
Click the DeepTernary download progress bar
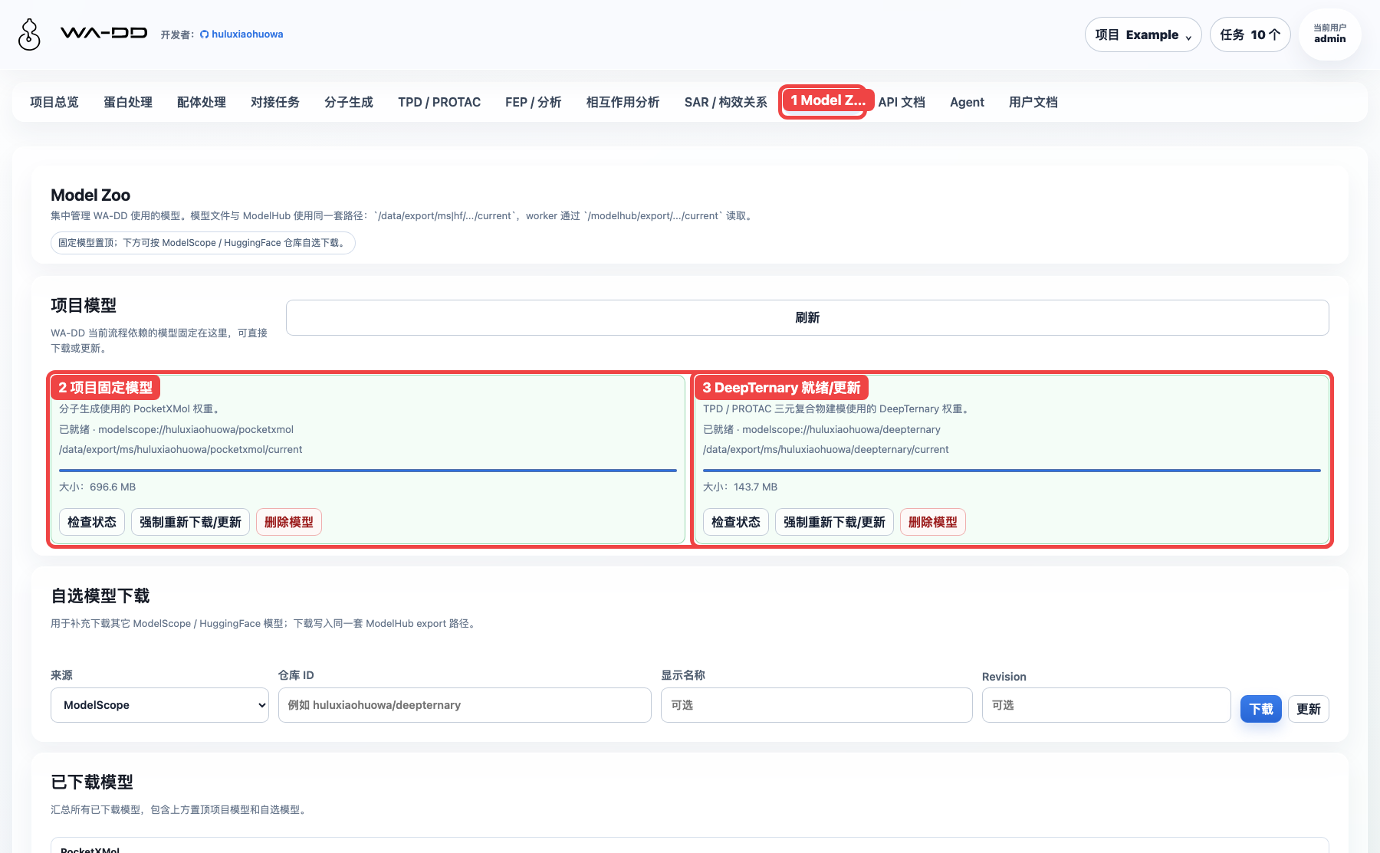coord(1012,470)
